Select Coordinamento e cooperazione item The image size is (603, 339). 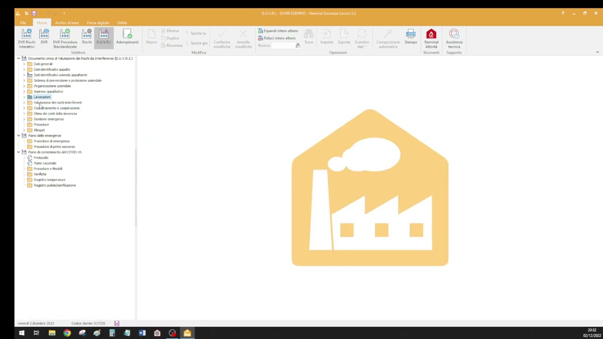click(57, 108)
